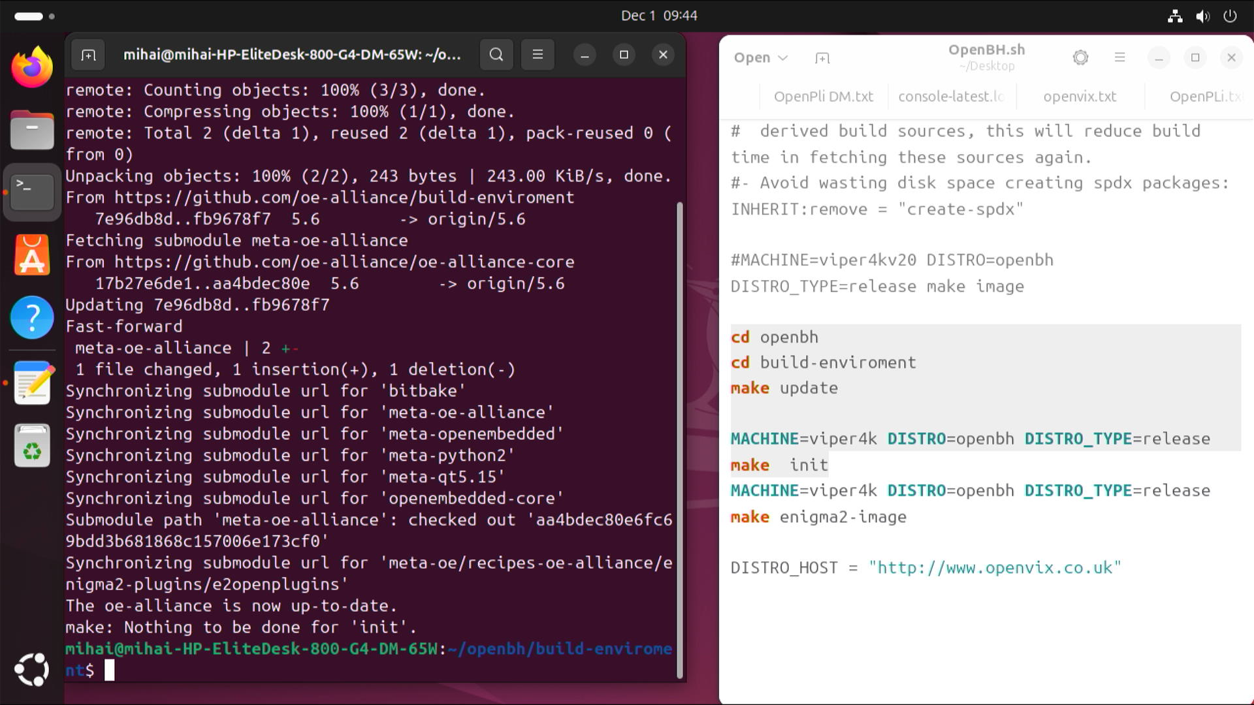The image size is (1254, 705).
Task: Click the terminal vertical scrollbar
Action: coord(679,437)
